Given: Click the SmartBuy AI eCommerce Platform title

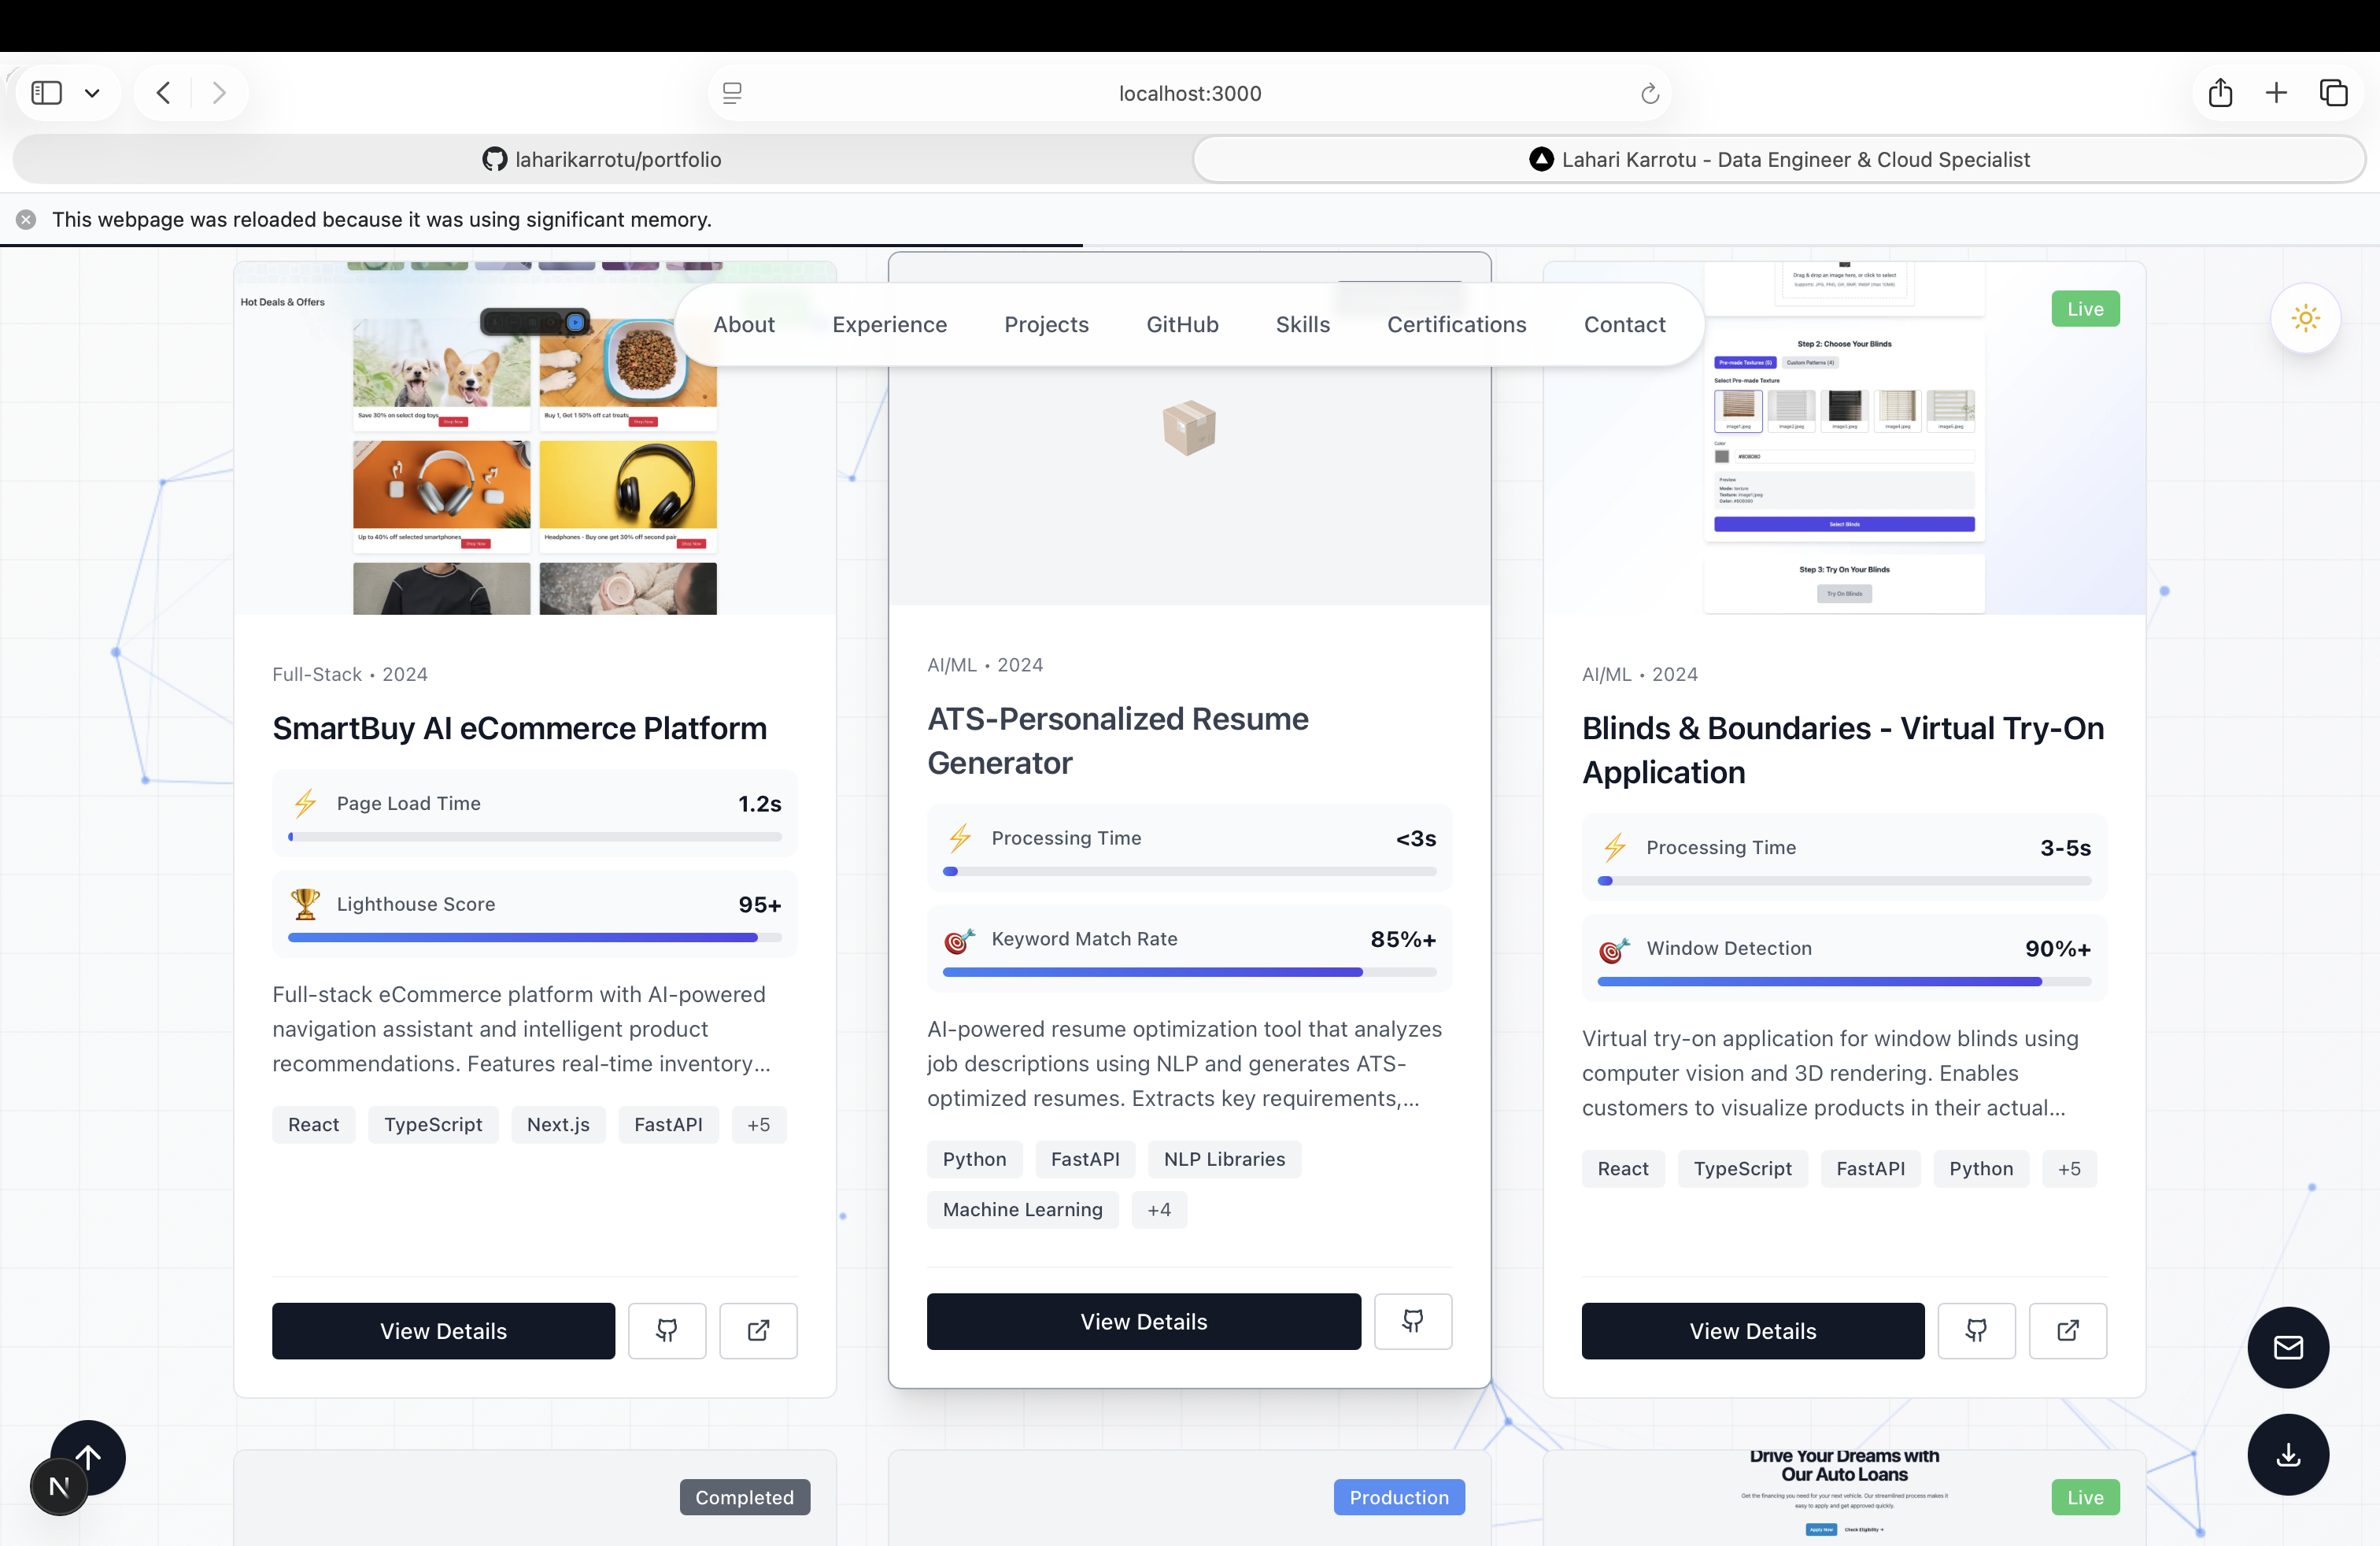Looking at the screenshot, I should click(x=519, y=728).
